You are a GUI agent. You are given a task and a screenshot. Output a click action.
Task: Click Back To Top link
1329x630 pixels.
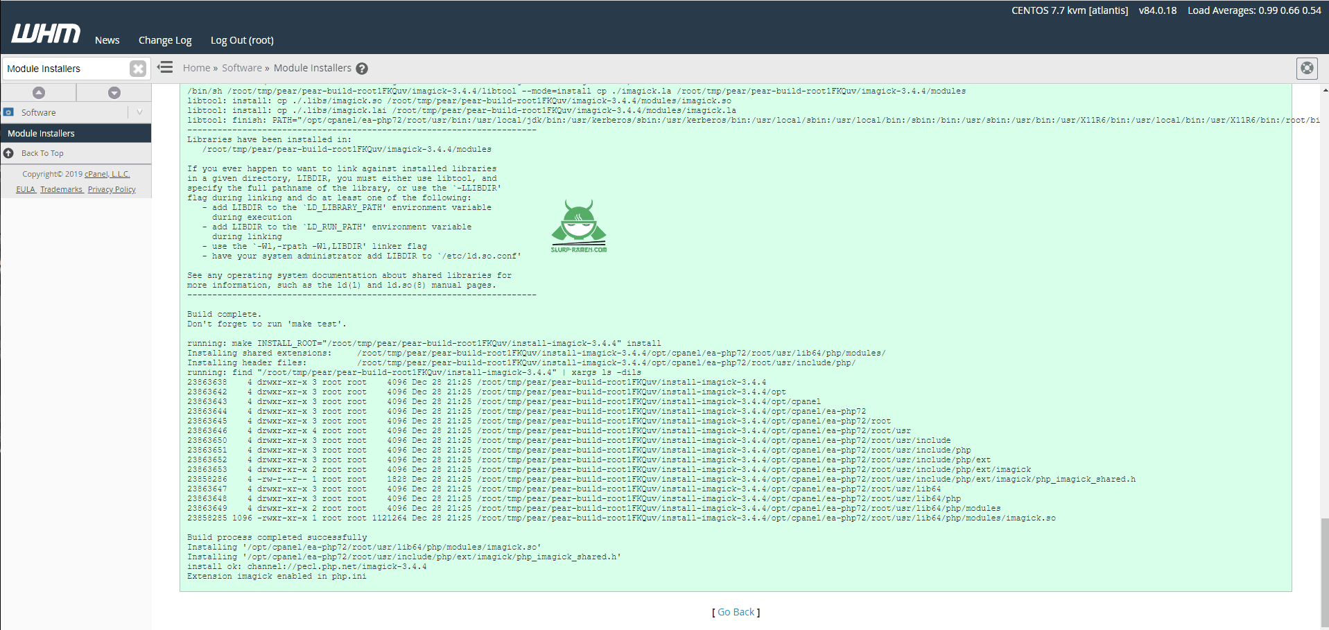click(x=42, y=153)
